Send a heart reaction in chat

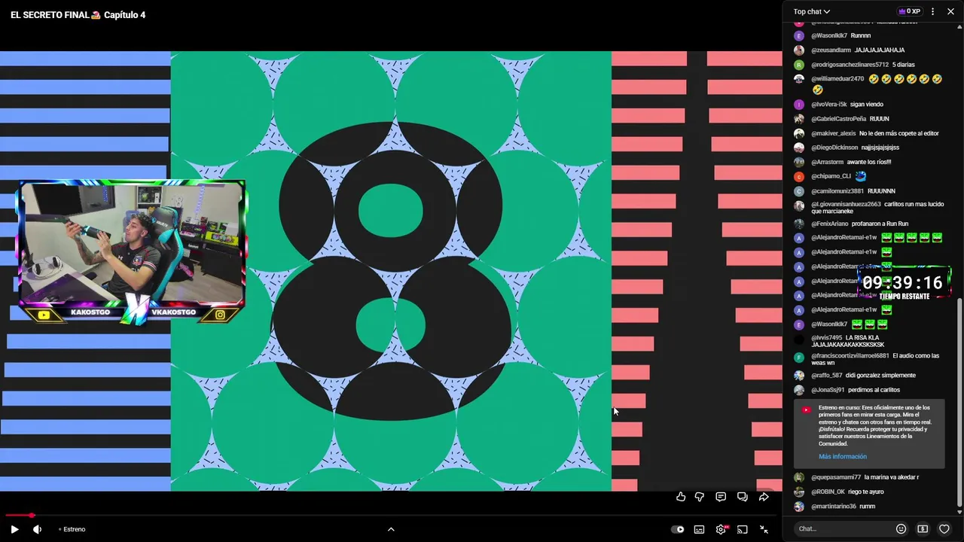944,529
